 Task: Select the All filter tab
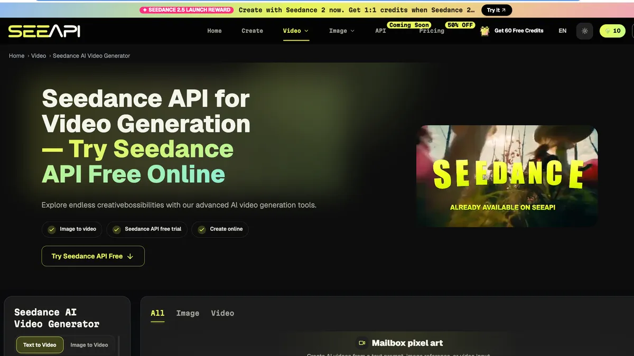[157, 313]
